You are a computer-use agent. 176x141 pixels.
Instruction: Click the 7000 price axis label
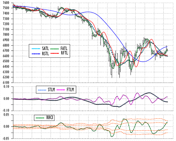pos(6,35)
